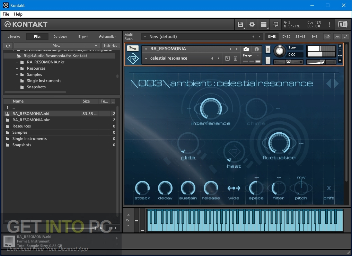Screen dimensions: 352x256
Task: Open instrument edit mode with wrench icon
Action: click(x=133, y=48)
